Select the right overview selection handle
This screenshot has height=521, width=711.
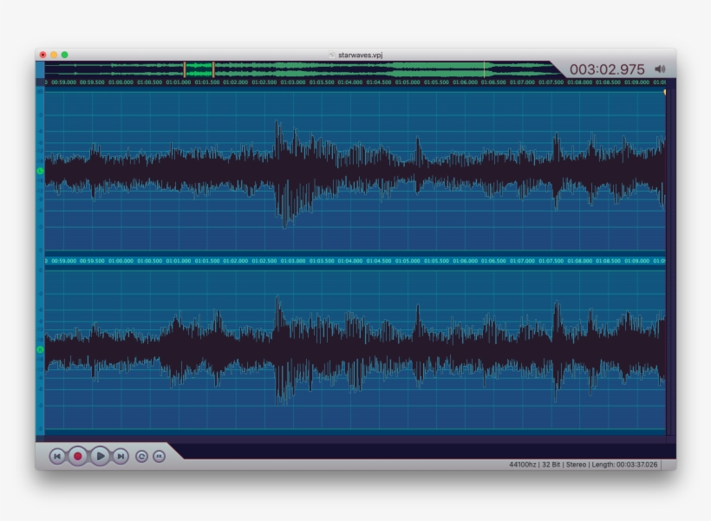point(213,69)
